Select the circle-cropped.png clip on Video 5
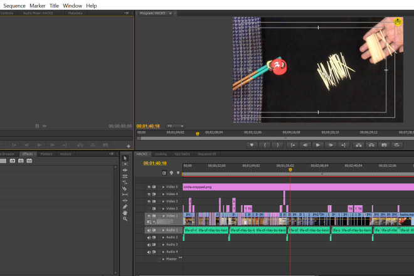 tap(299, 187)
